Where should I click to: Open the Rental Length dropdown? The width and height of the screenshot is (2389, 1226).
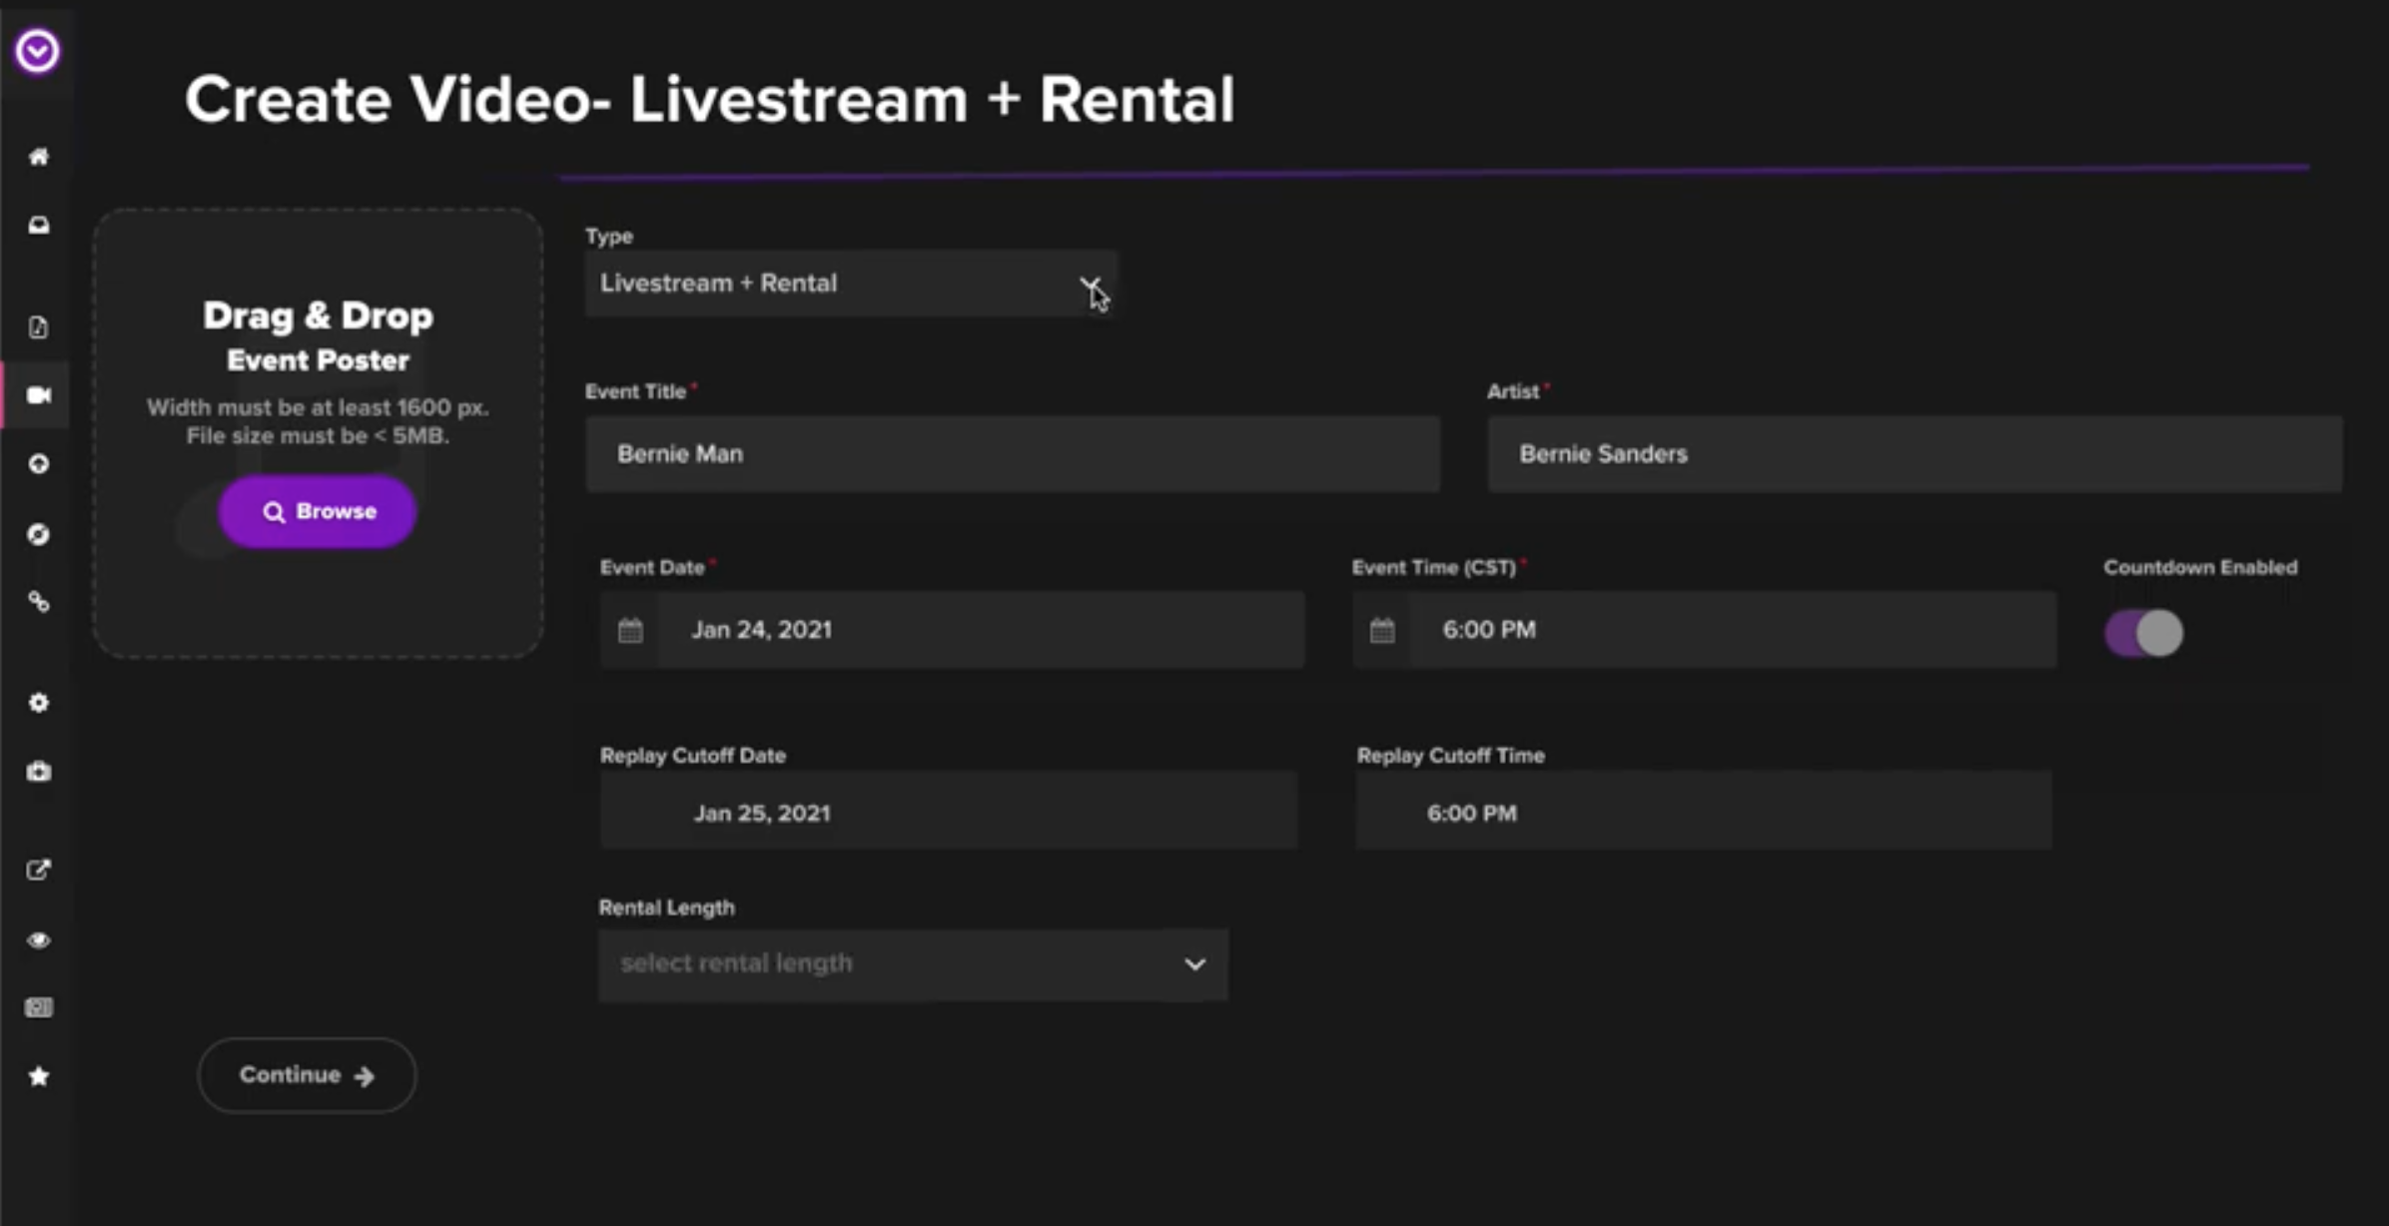pyautogui.click(x=912, y=964)
